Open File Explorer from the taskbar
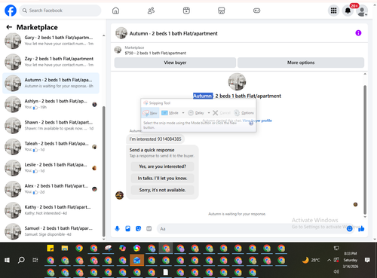Screen dimensions: 377x278 tap(65, 249)
